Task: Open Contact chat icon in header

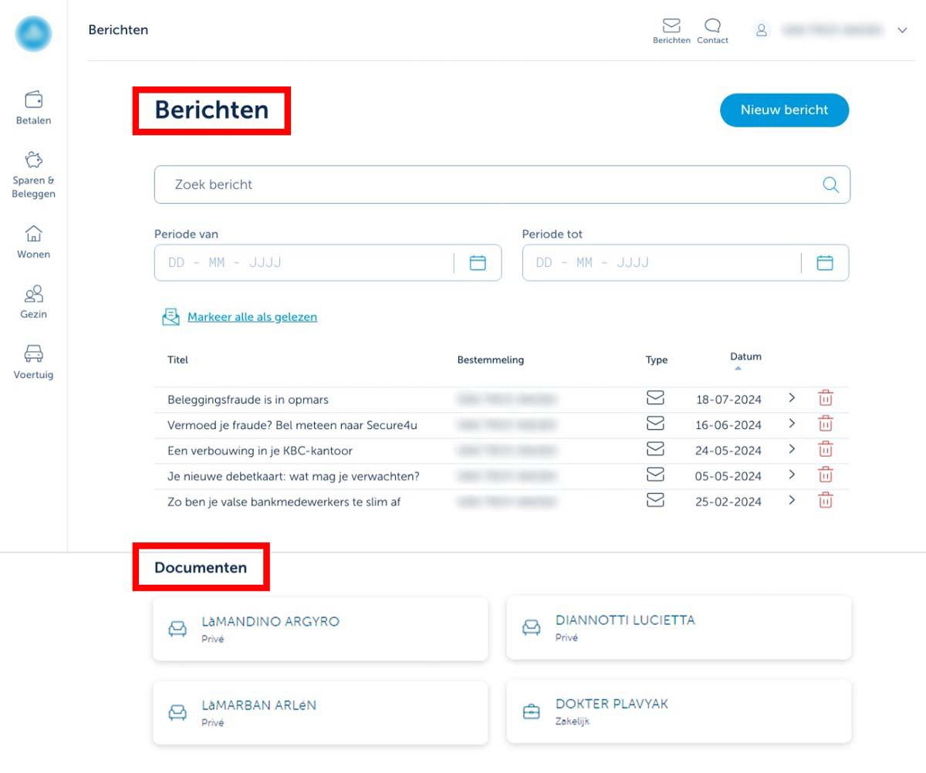Action: coord(712,27)
